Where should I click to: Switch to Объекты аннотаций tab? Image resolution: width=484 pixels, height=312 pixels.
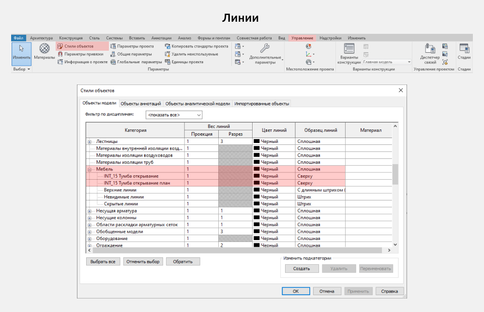pyautogui.click(x=141, y=103)
